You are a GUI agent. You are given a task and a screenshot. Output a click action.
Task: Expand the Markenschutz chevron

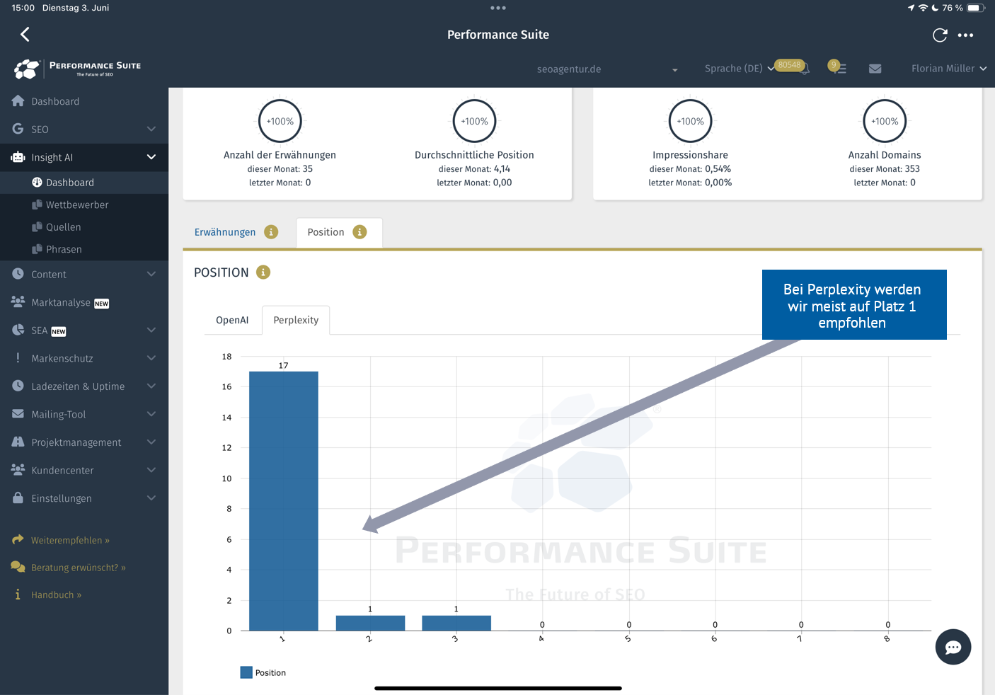tap(151, 358)
